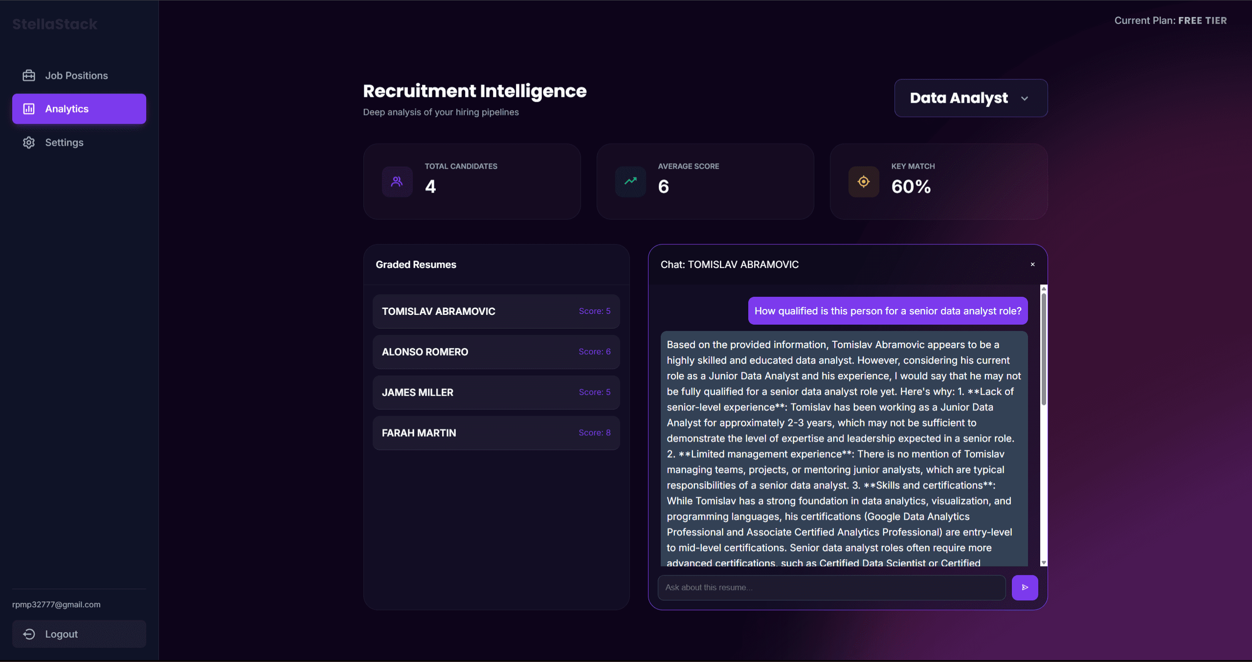The height and width of the screenshot is (662, 1252).
Task: Open the Data Analyst position dropdown
Action: [x=970, y=98]
